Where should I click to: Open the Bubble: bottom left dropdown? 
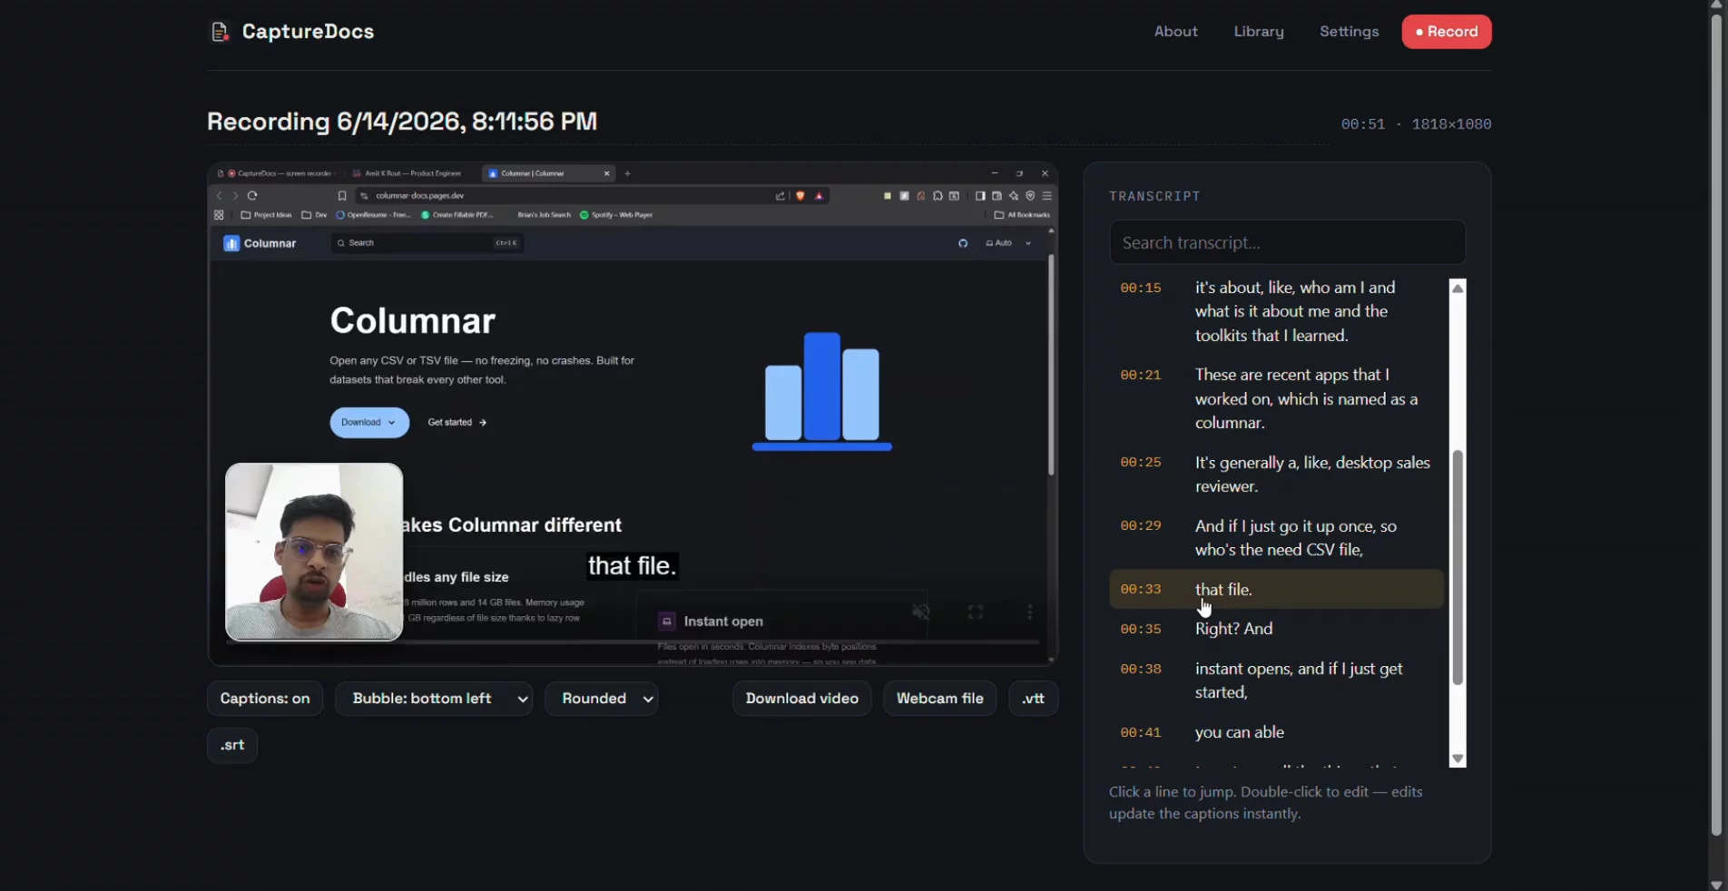tap(433, 699)
